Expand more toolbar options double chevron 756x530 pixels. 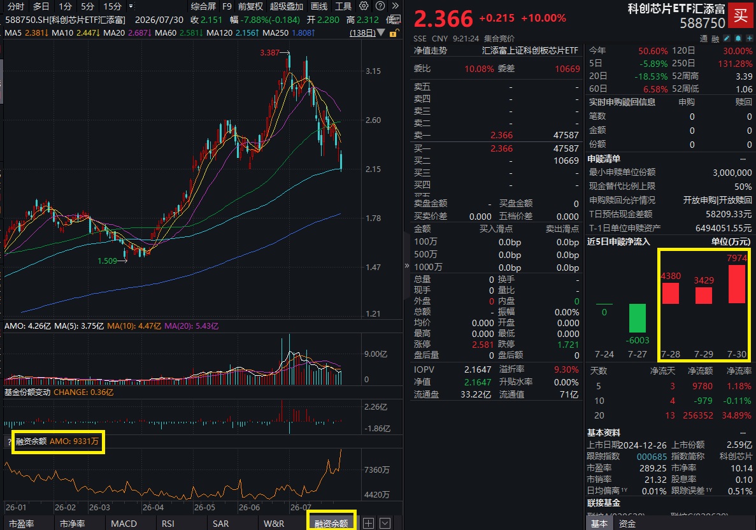tap(396, 6)
